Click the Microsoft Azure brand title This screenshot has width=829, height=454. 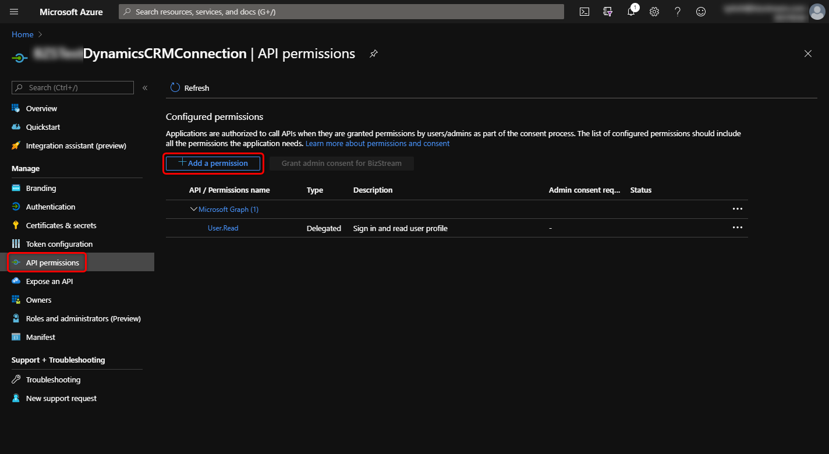click(71, 12)
